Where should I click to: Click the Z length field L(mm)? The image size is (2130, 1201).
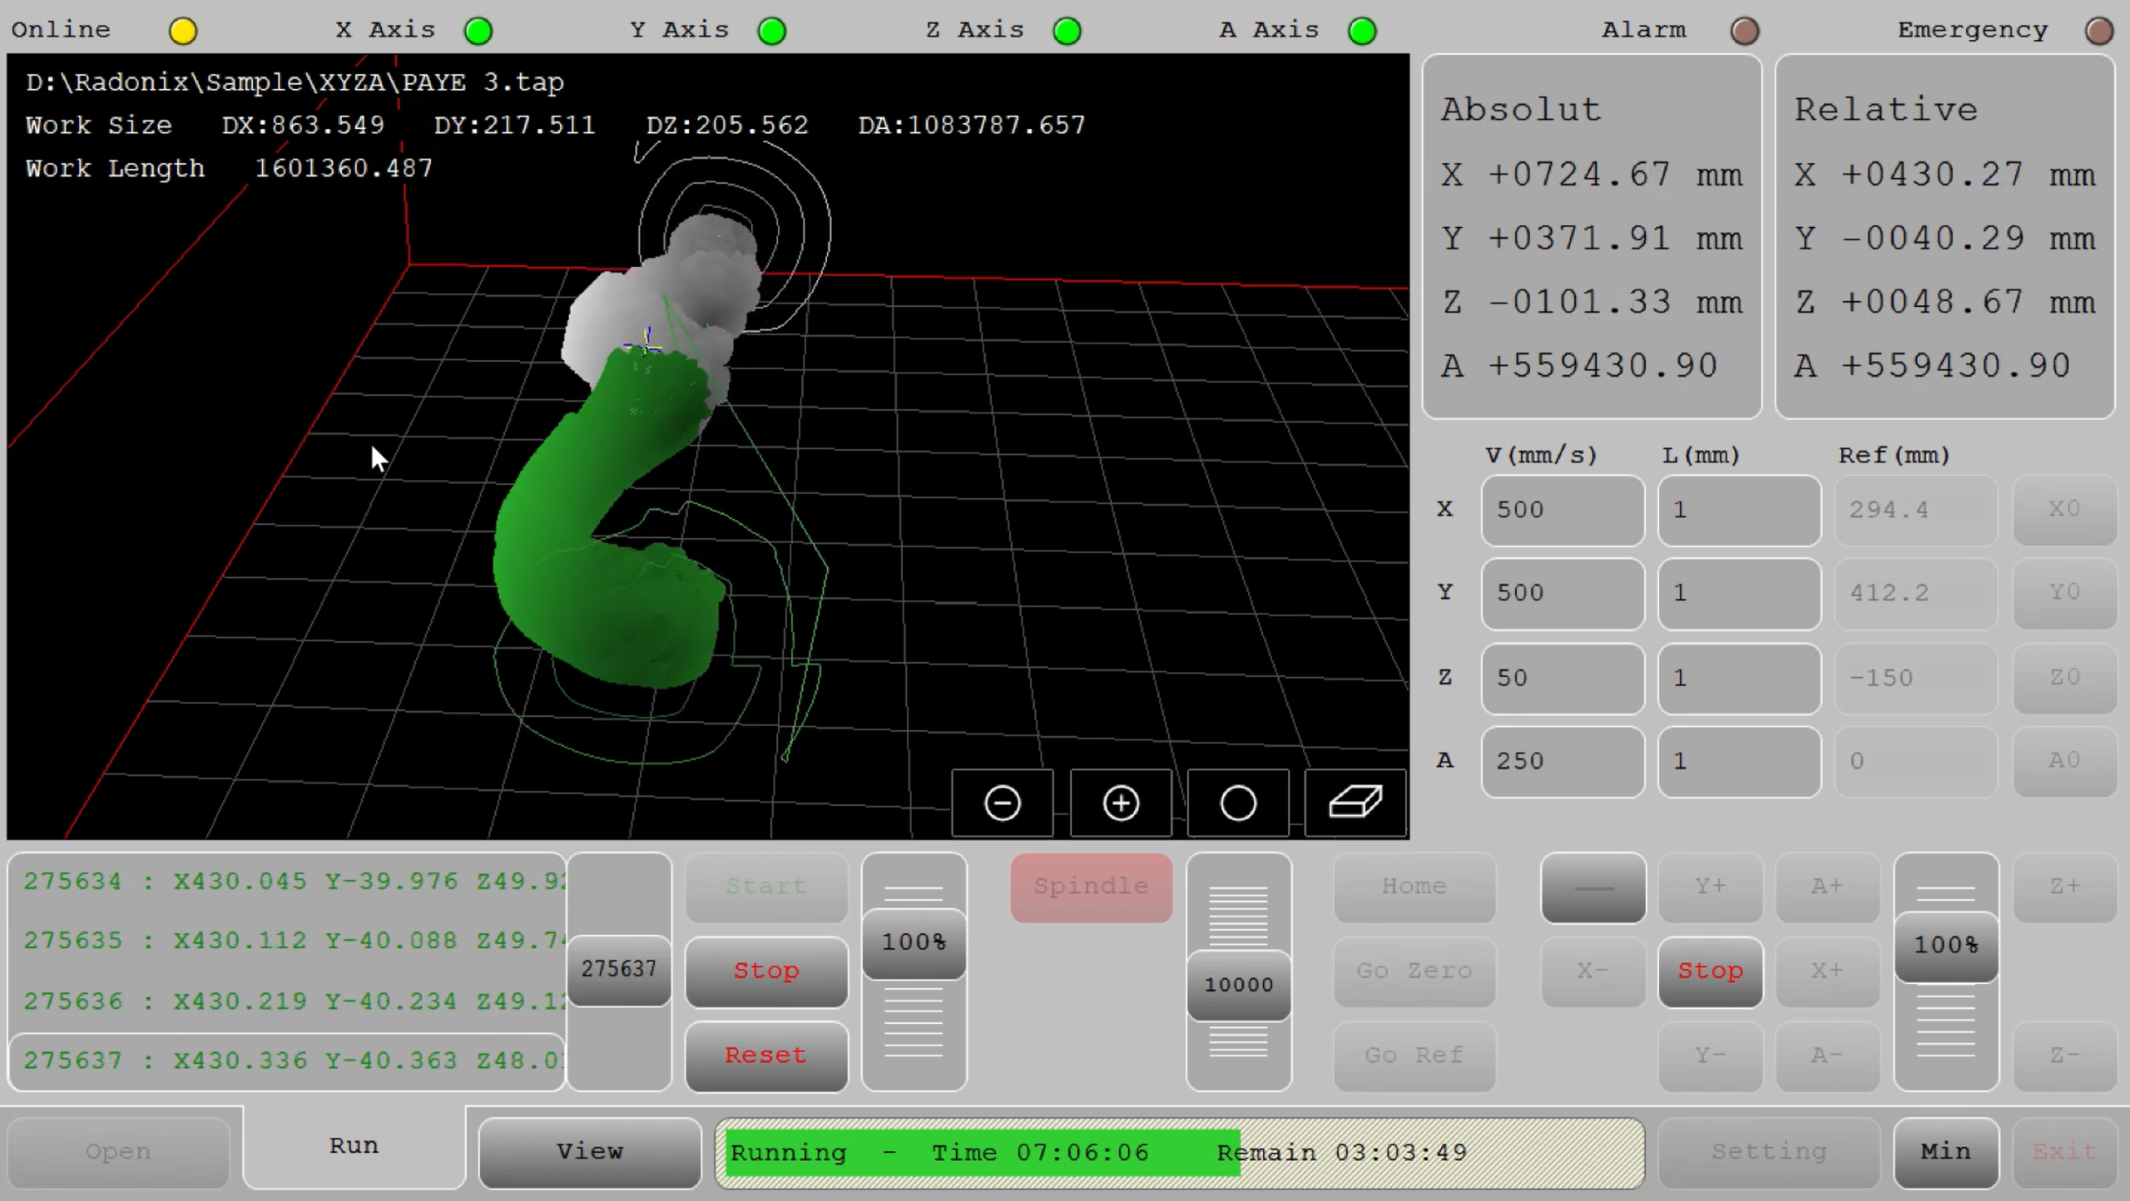tap(1739, 678)
